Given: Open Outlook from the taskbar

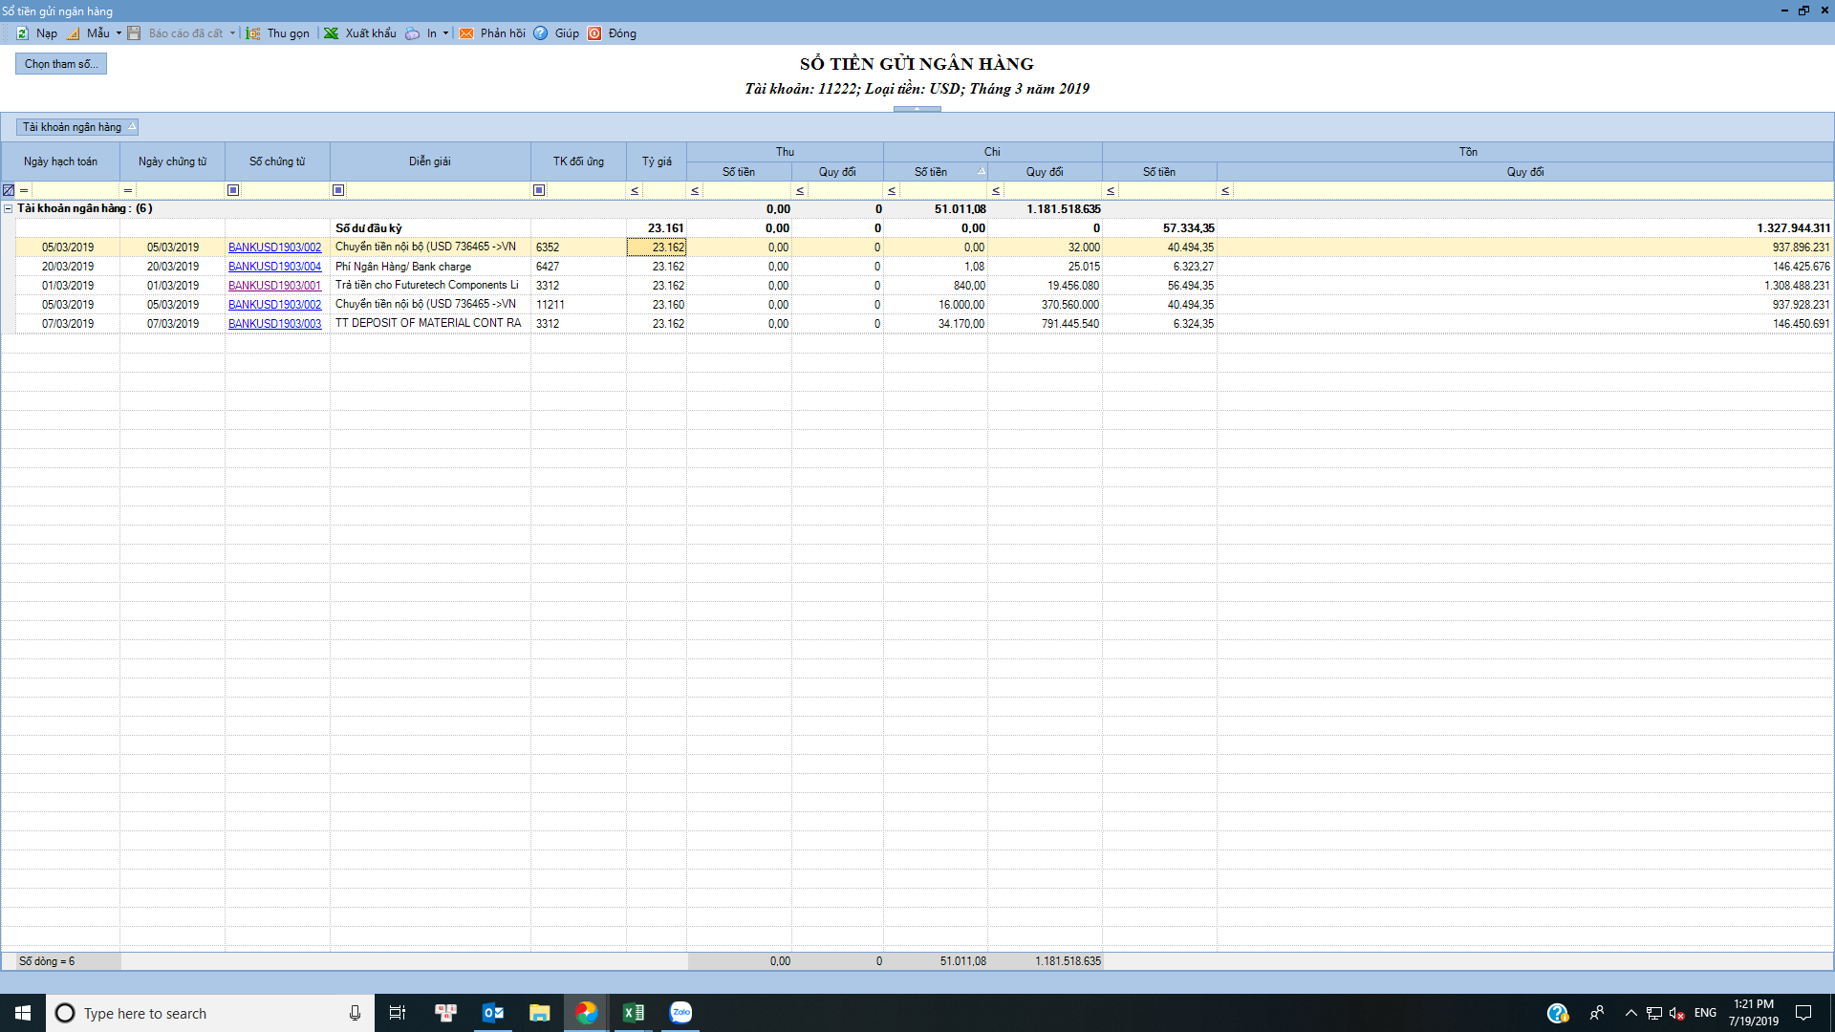Looking at the screenshot, I should [493, 1013].
